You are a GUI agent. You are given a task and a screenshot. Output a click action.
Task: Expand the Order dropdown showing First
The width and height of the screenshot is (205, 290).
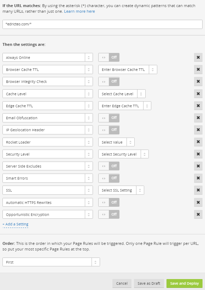51,262
